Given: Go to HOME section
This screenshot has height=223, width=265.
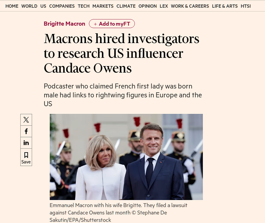Looking at the screenshot, I should coord(12,6).
